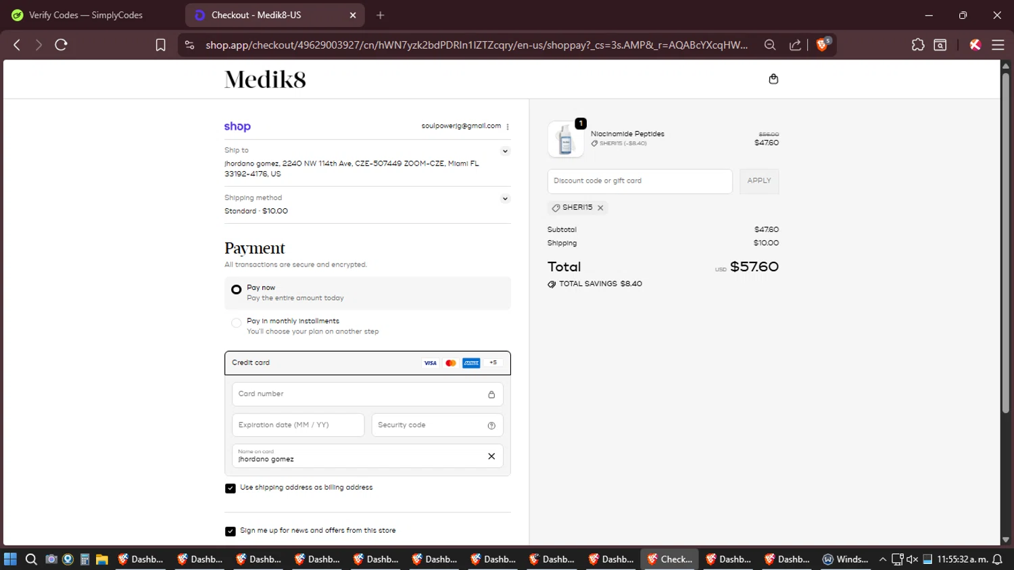Select the Pay now option

point(236,289)
